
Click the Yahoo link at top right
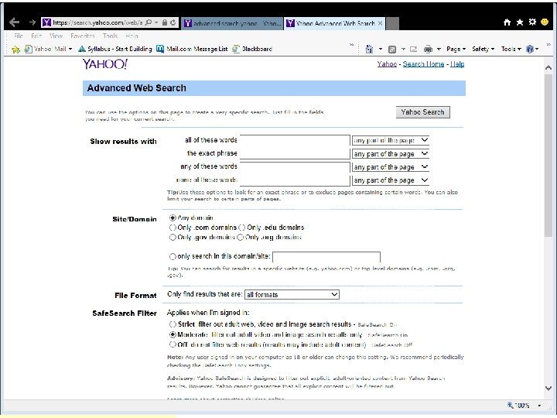point(387,64)
